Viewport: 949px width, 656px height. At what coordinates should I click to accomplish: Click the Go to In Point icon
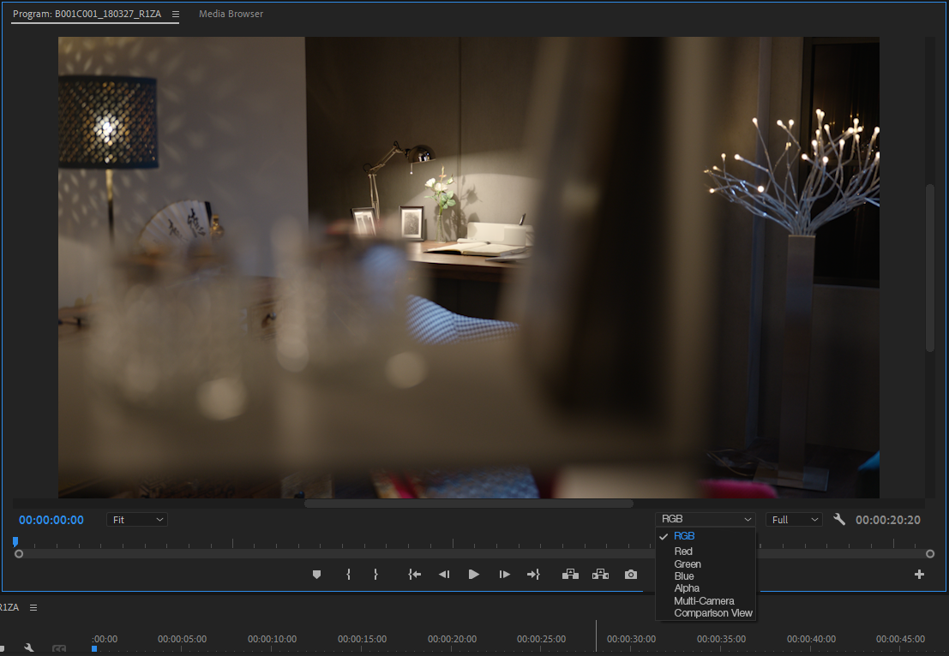(414, 574)
